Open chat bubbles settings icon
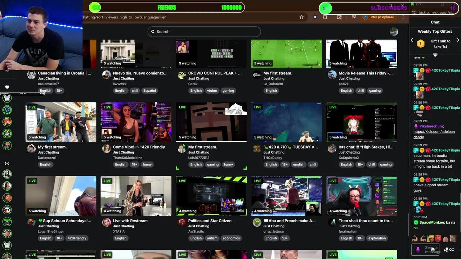461x259 pixels. pyautogui.click(x=446, y=249)
